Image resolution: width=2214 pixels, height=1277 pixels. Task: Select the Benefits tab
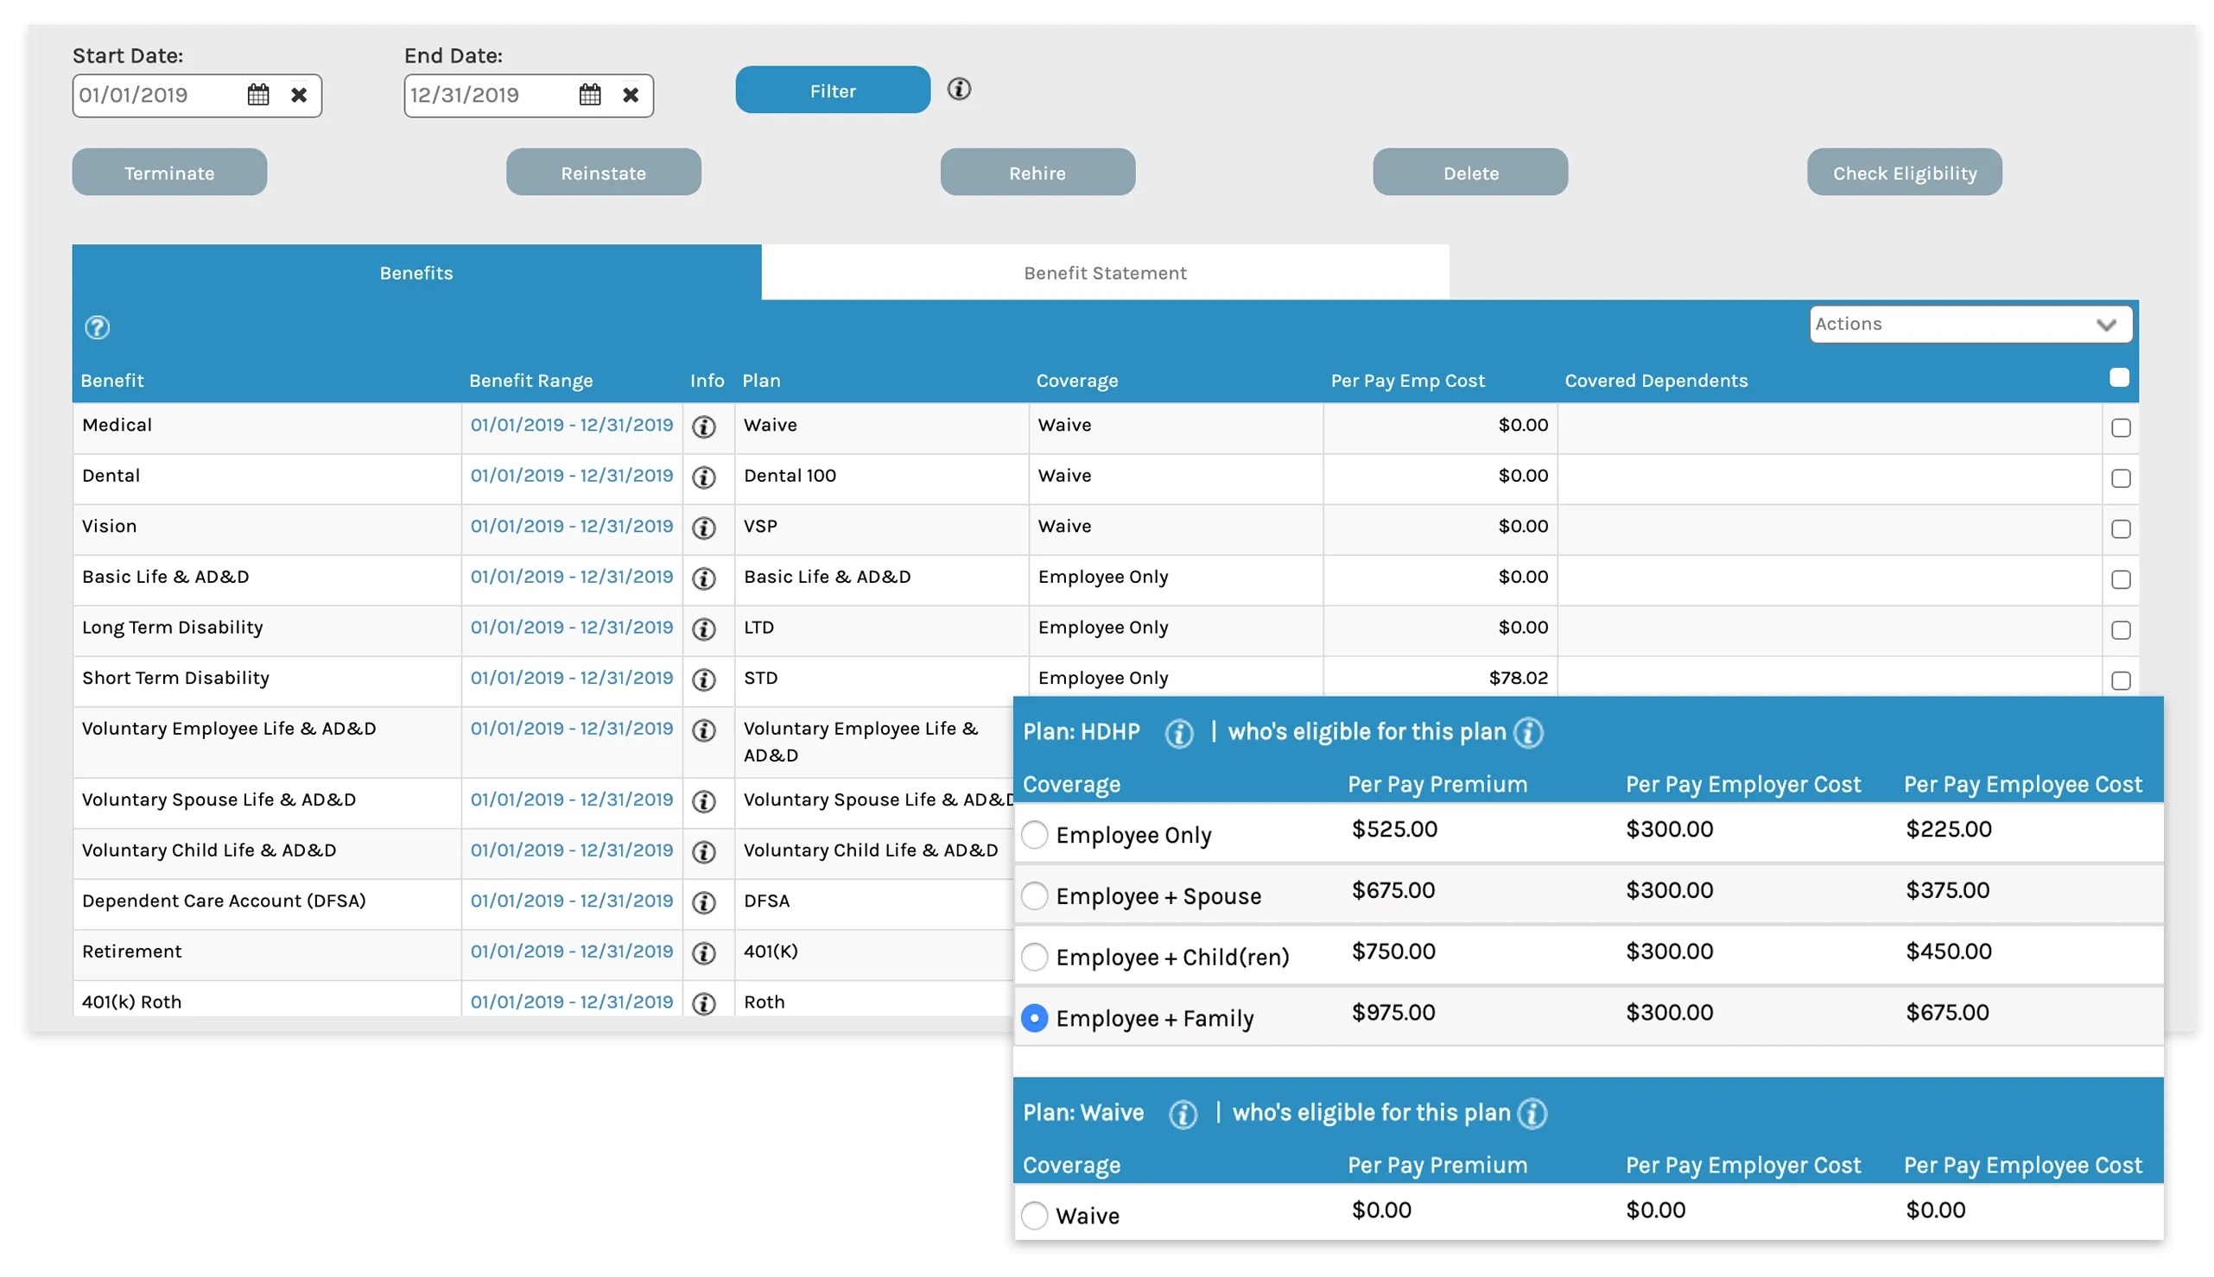[416, 273]
